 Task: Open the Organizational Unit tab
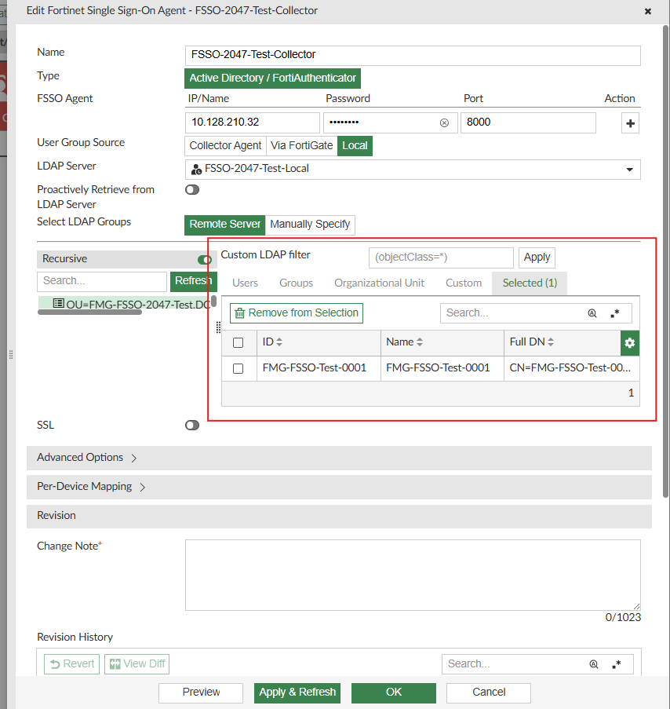click(379, 283)
